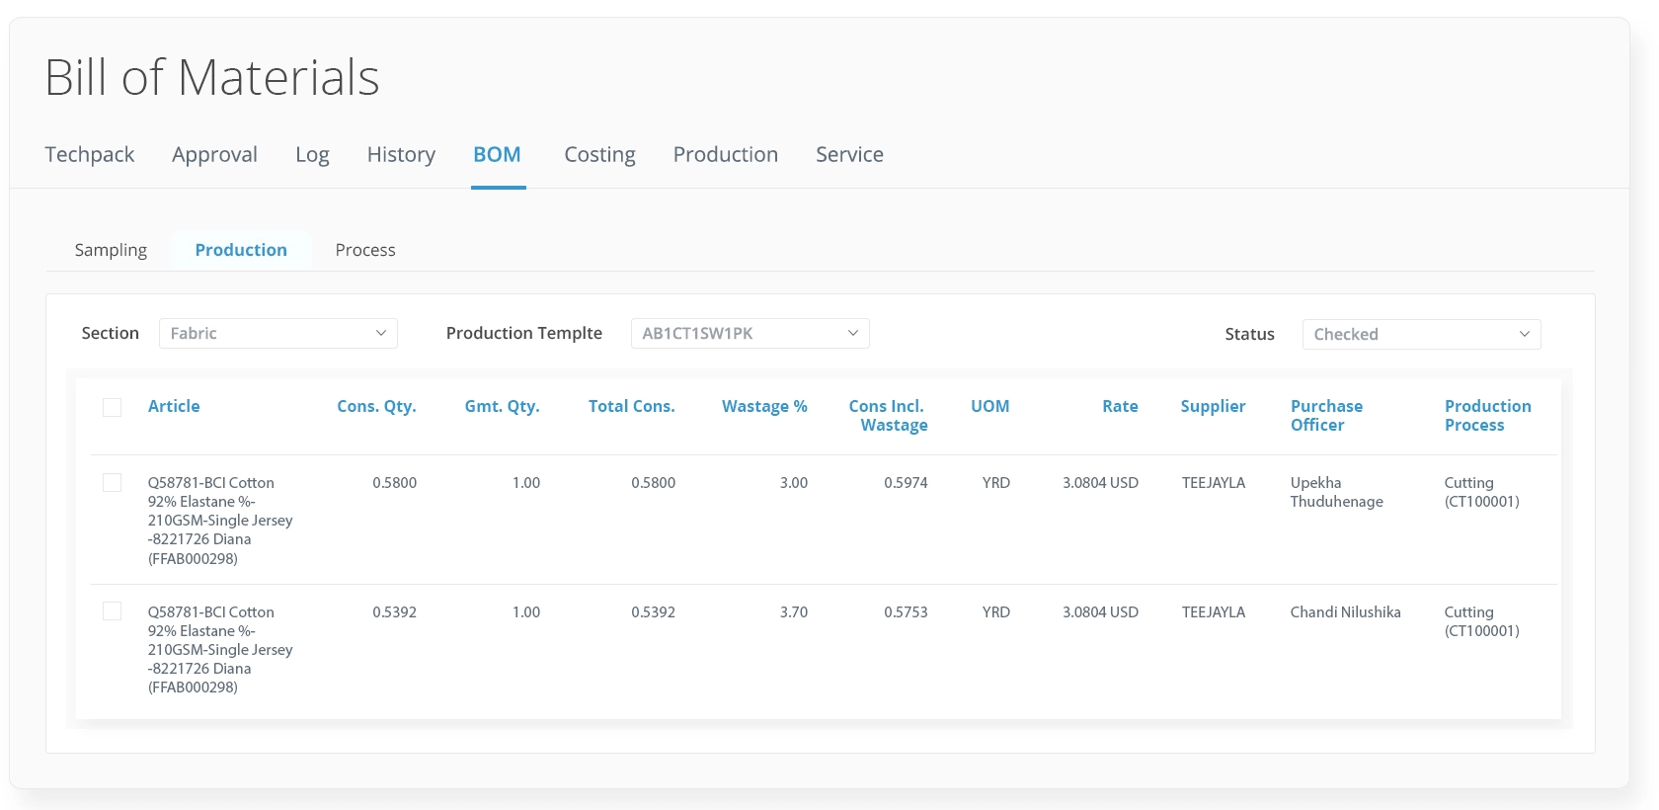
Task: Go to the Log tab
Action: (312, 155)
